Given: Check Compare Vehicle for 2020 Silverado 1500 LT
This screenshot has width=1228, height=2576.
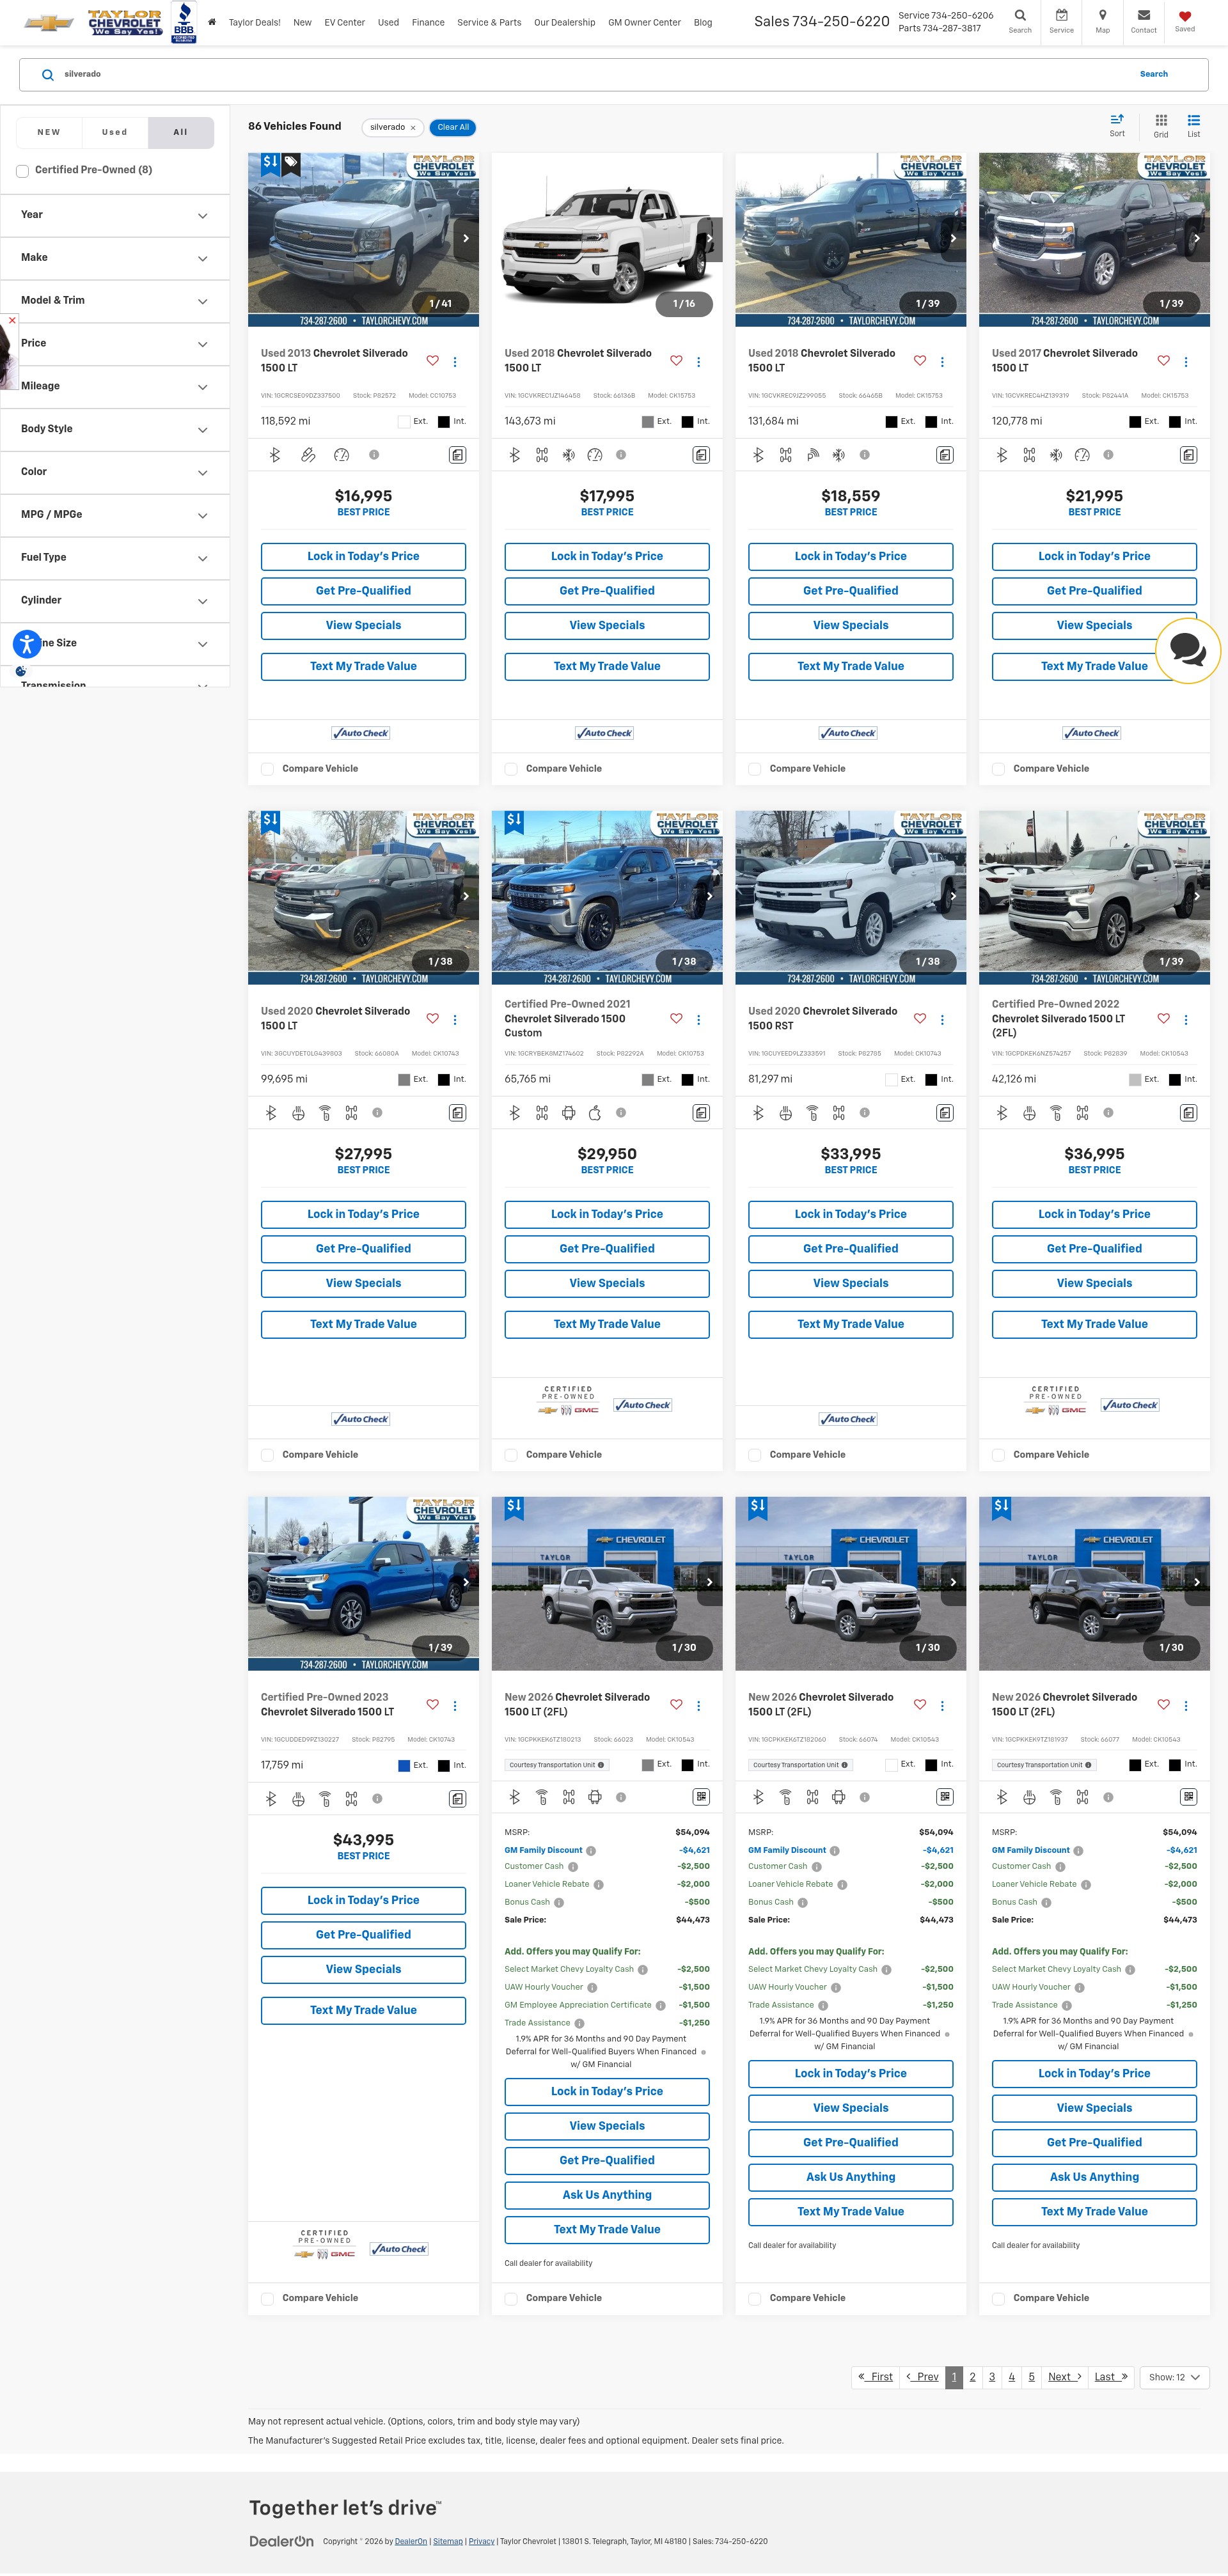Looking at the screenshot, I should [267, 1455].
